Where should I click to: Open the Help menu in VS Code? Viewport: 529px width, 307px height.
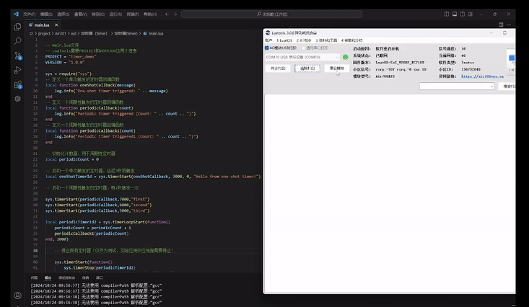coord(150,14)
